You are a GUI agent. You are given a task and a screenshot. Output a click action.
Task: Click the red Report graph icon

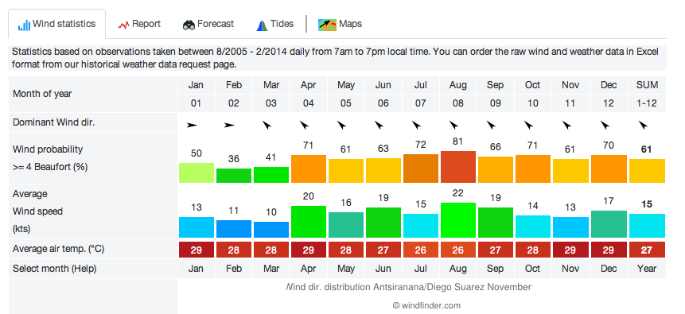(123, 25)
